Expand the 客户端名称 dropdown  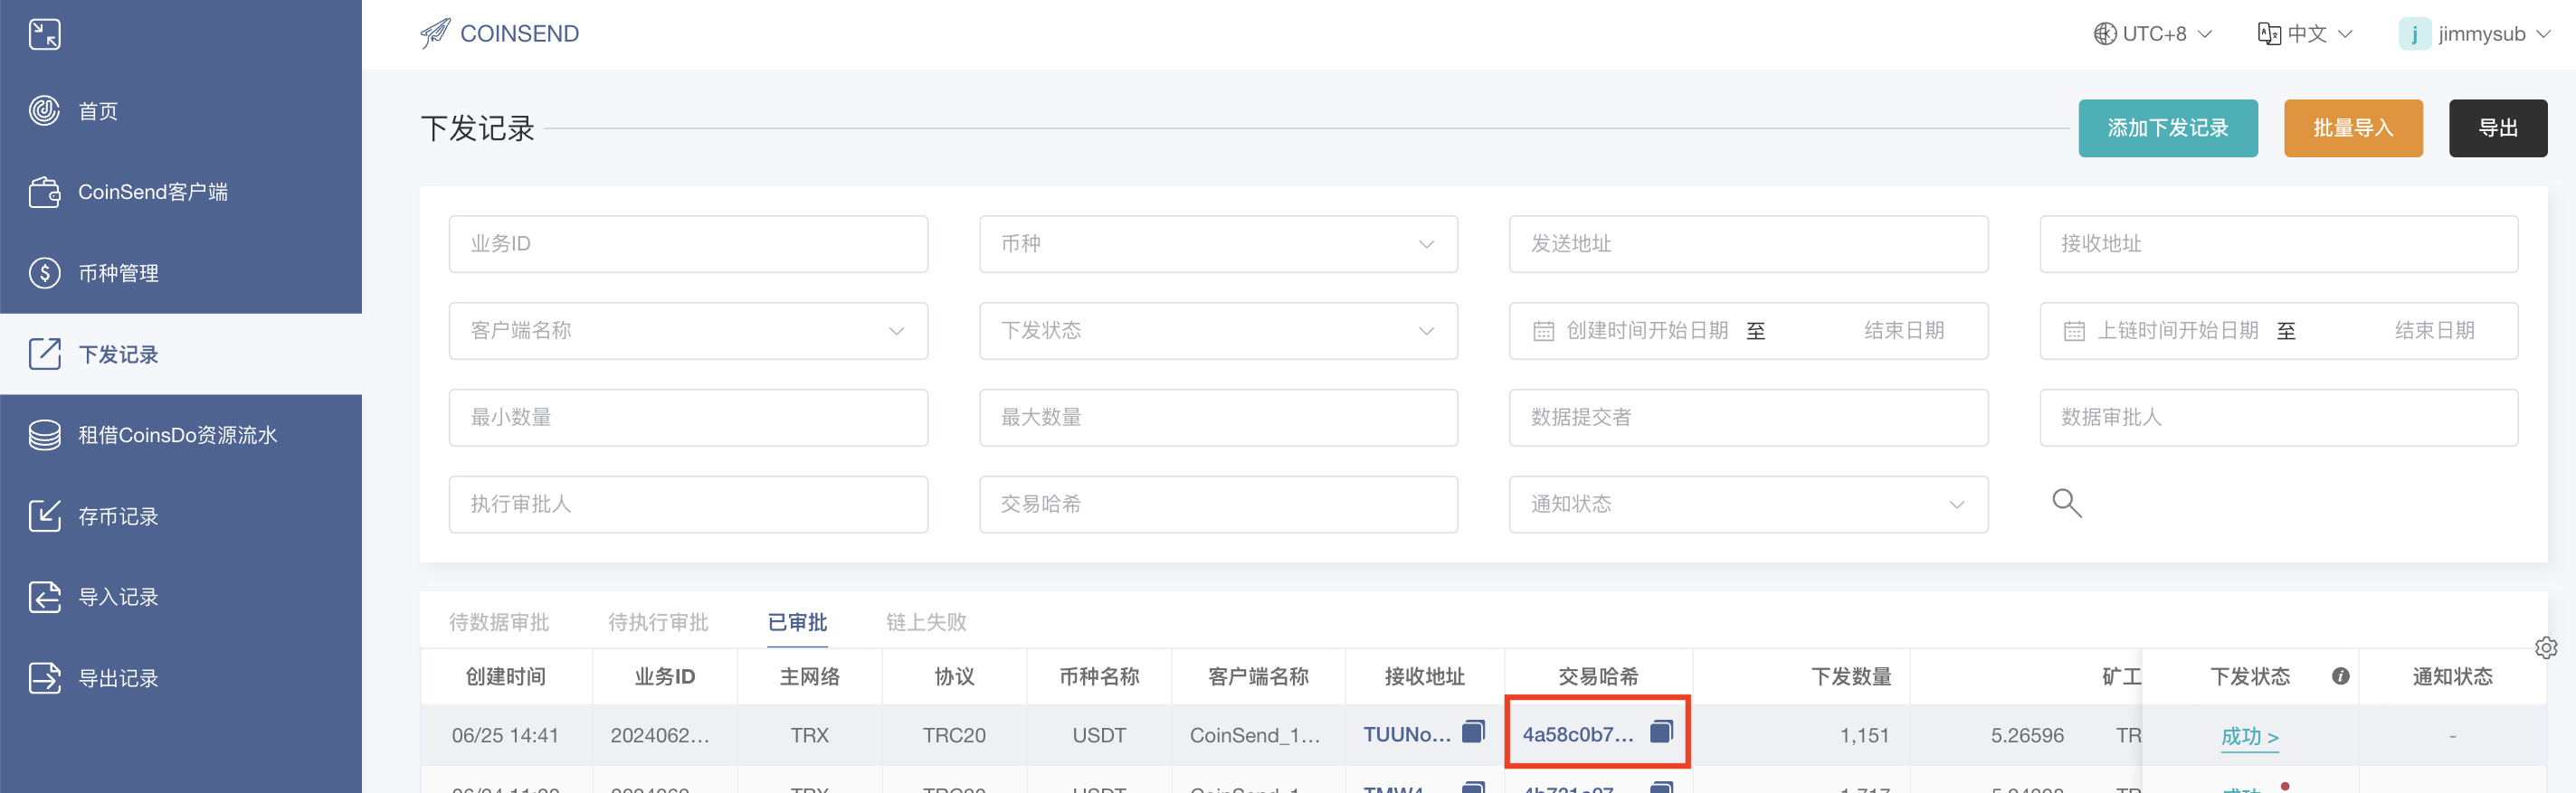click(x=687, y=331)
